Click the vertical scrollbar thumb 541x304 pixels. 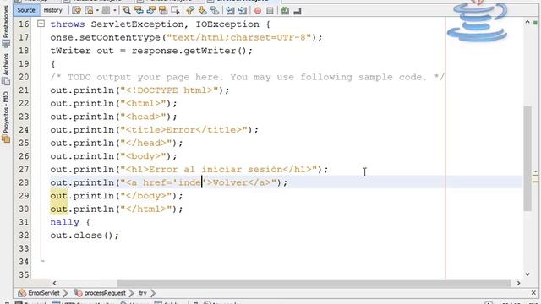pos(527,159)
